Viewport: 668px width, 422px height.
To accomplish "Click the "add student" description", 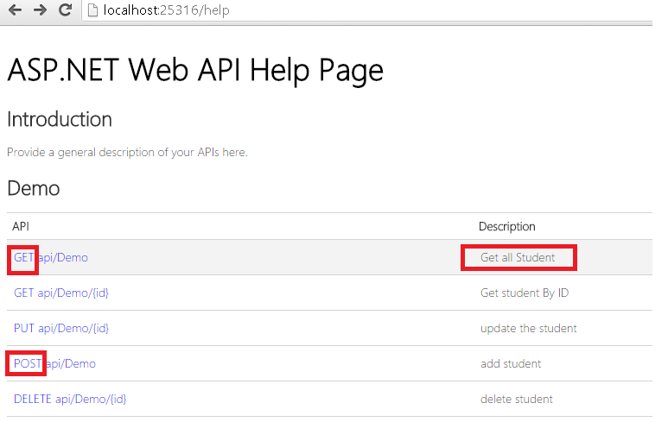I will (510, 363).
